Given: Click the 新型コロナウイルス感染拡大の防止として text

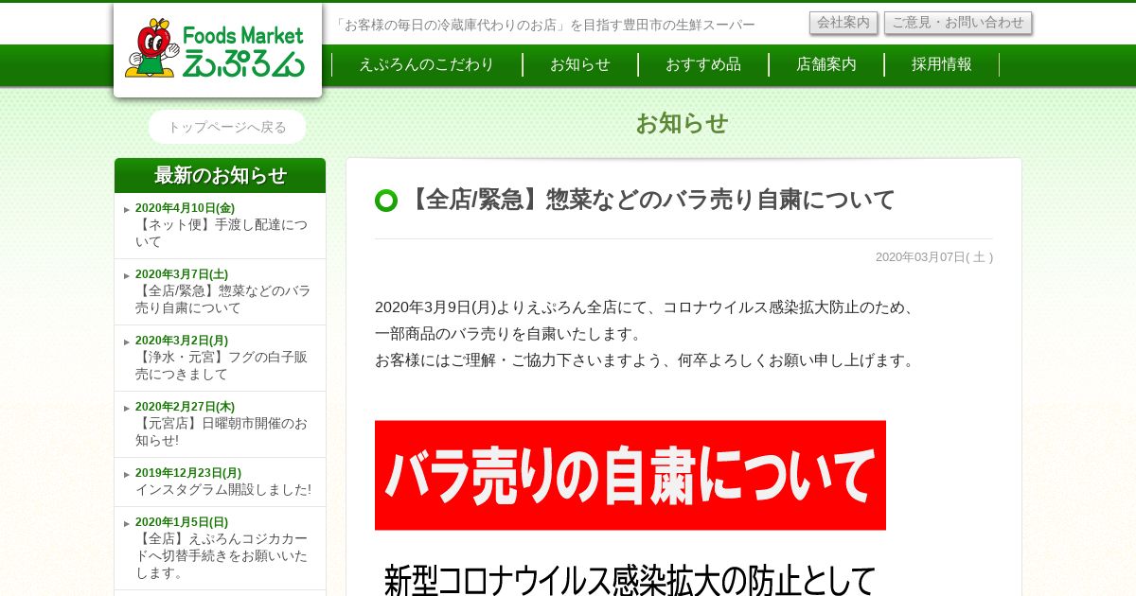Looking at the screenshot, I should tap(630, 579).
